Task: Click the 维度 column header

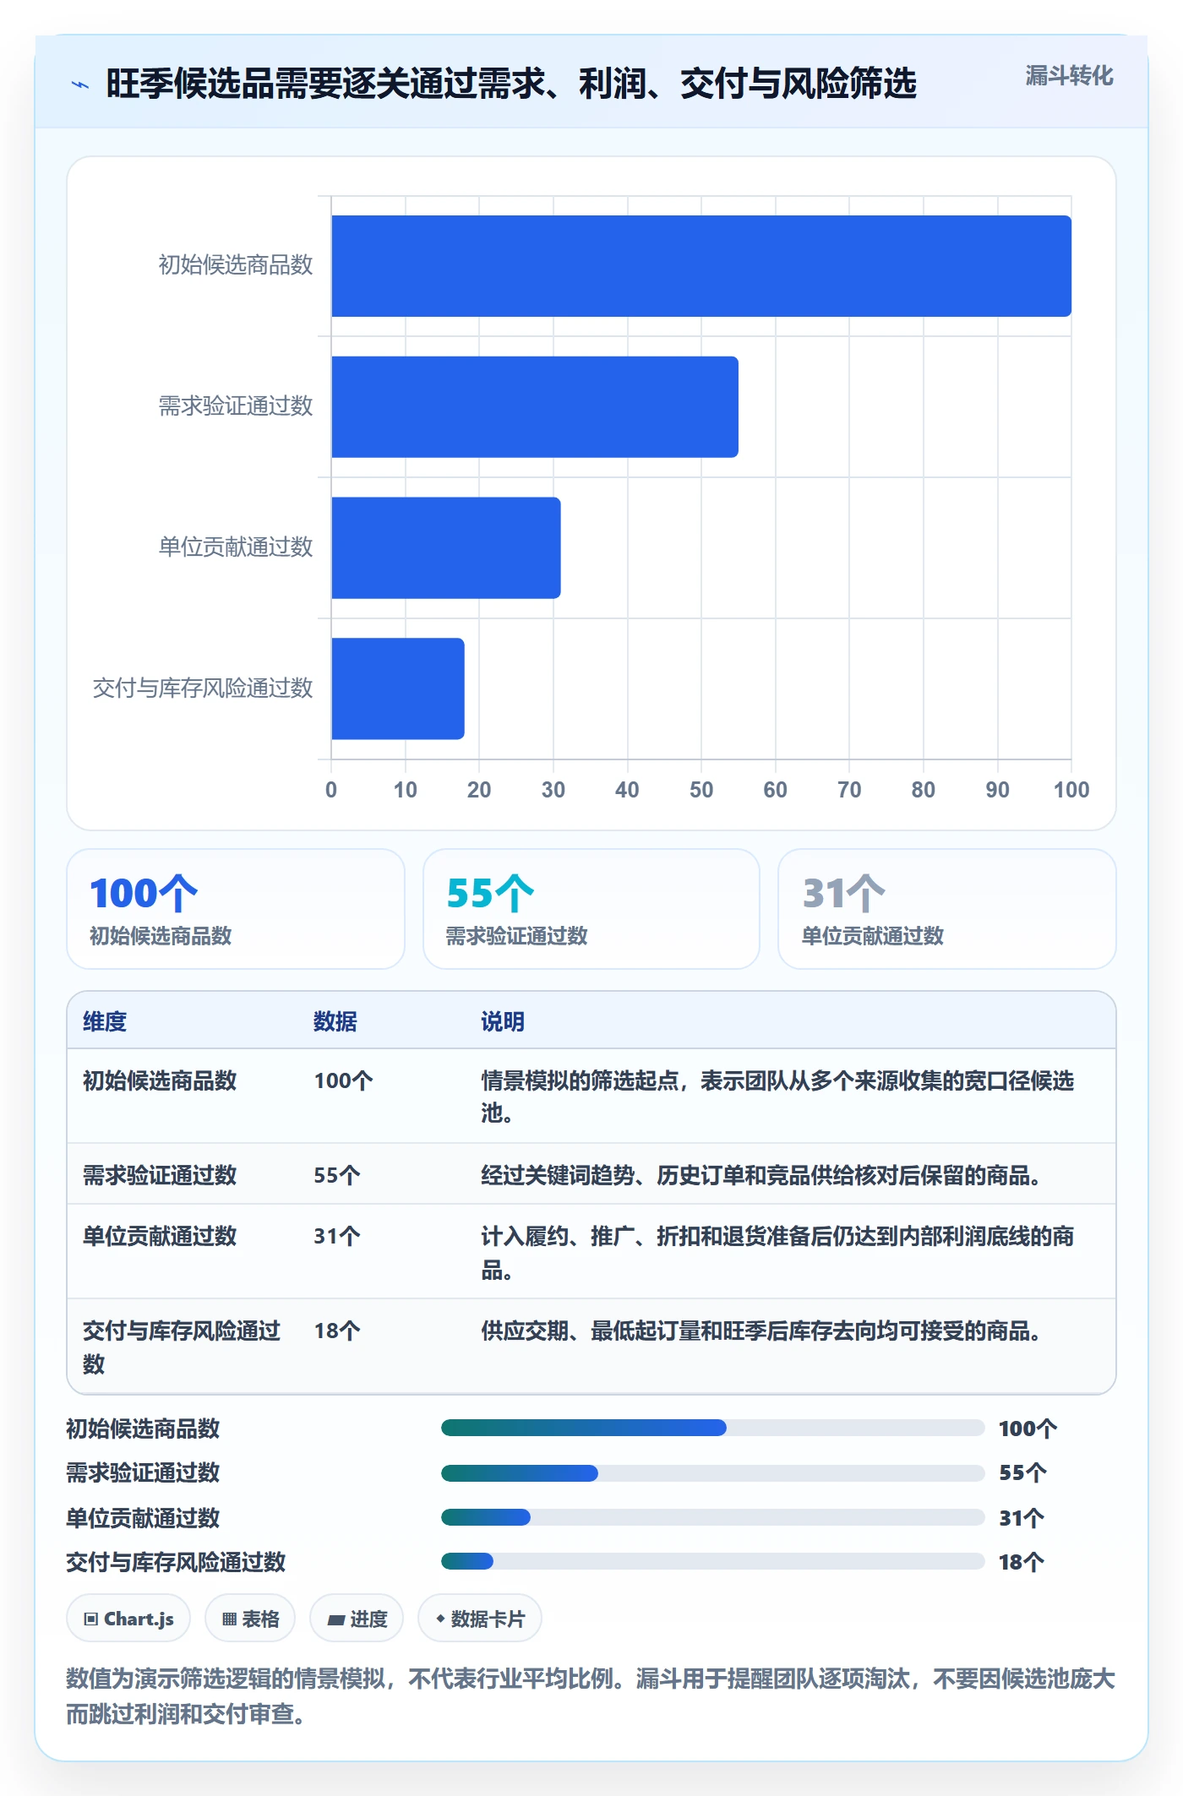Action: [105, 1021]
